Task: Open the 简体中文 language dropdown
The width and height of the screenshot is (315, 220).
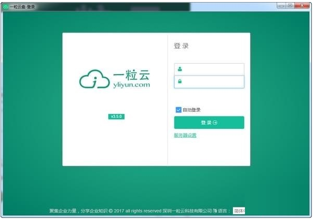Action: pyautogui.click(x=239, y=211)
